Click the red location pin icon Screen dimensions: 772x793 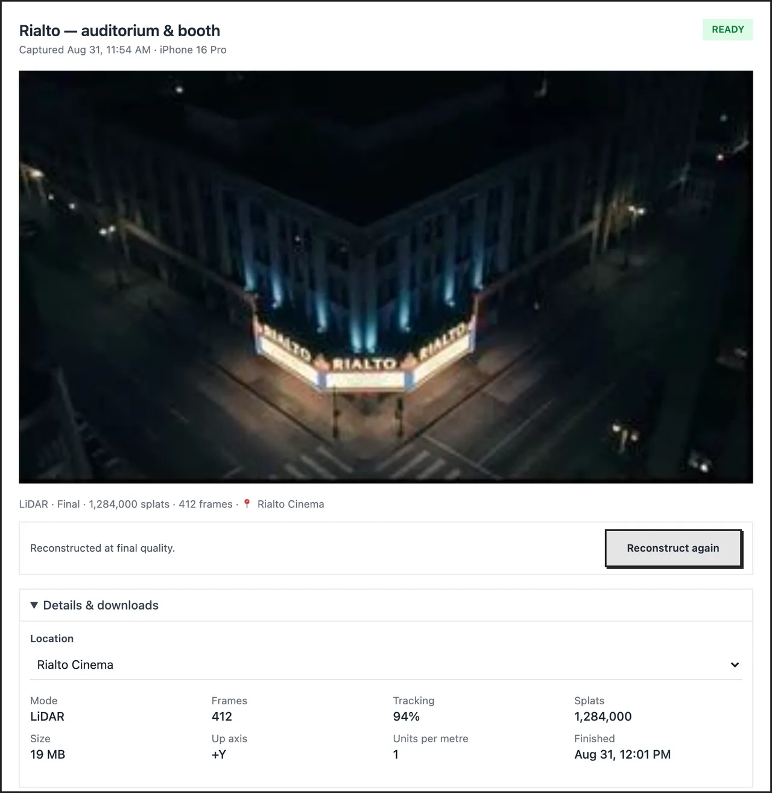pos(247,504)
